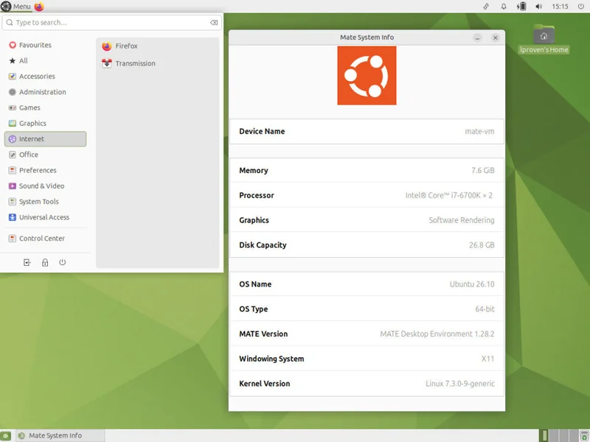Viewport: 590px width, 442px height.
Task: Open the Administration category
Action: (46, 92)
